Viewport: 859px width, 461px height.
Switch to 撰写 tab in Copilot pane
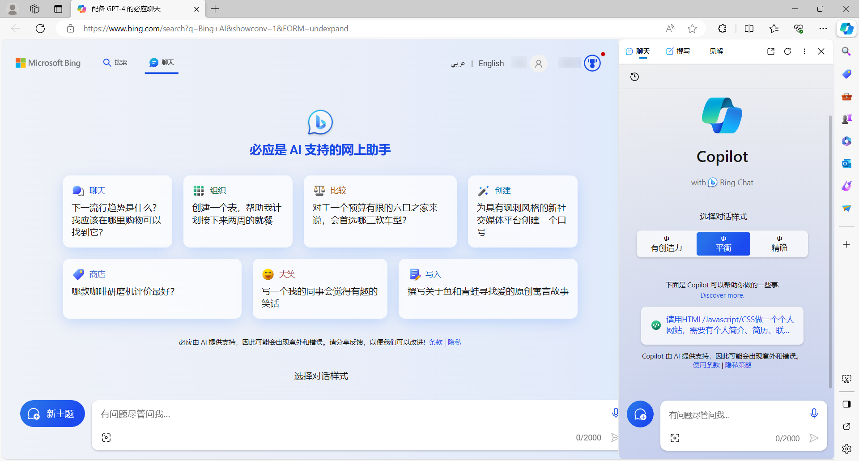[678, 51]
